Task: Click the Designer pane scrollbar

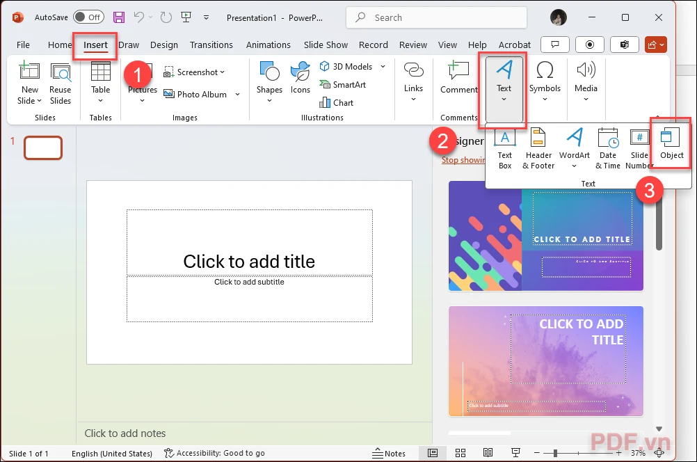Action: click(659, 221)
